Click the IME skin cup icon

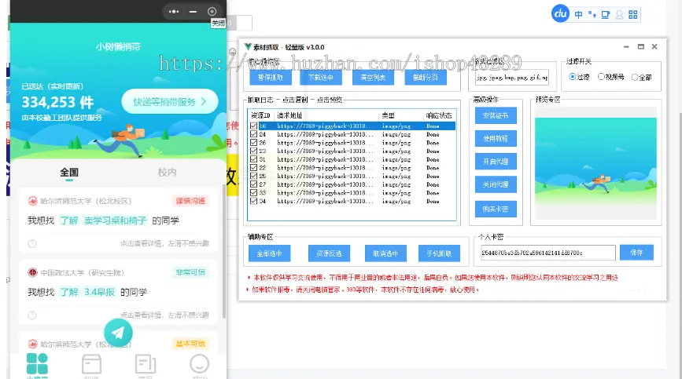[605, 14]
